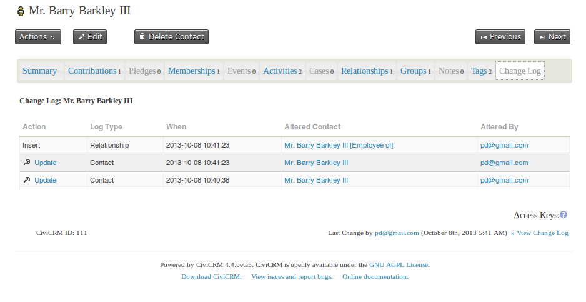This screenshot has width=586, height=302.
Task: Open the Relationships tab
Action: [367, 71]
